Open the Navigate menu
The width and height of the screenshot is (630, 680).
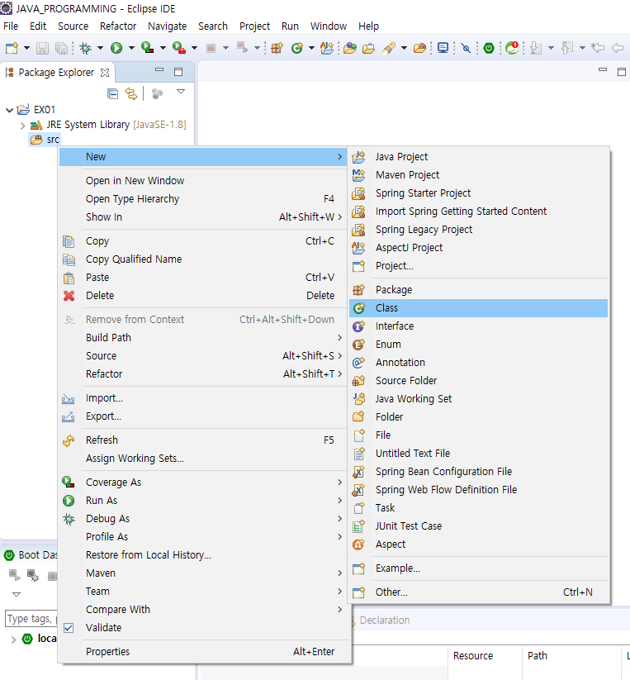coord(168,26)
